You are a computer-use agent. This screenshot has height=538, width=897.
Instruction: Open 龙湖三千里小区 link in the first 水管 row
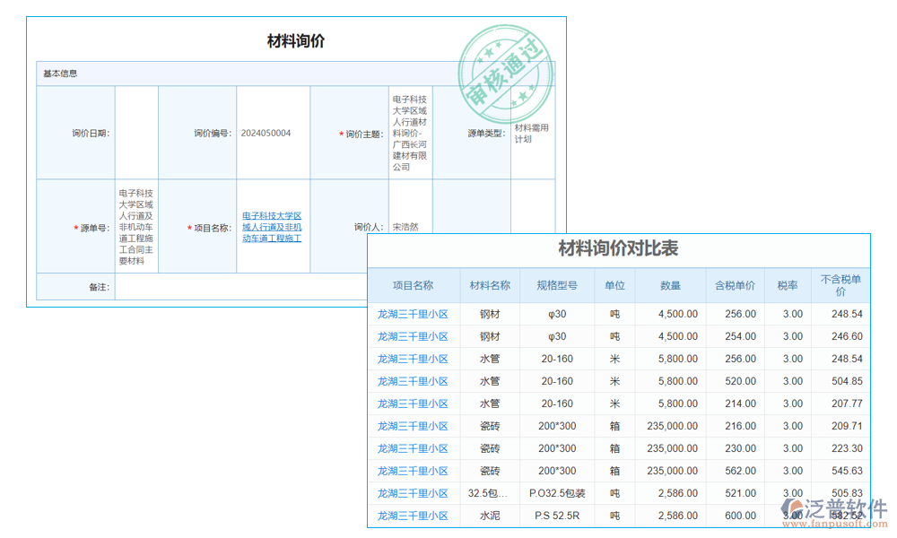(x=411, y=359)
